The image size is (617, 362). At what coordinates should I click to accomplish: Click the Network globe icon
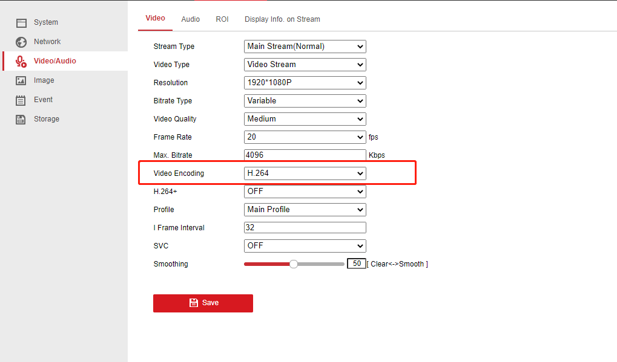[x=21, y=42]
